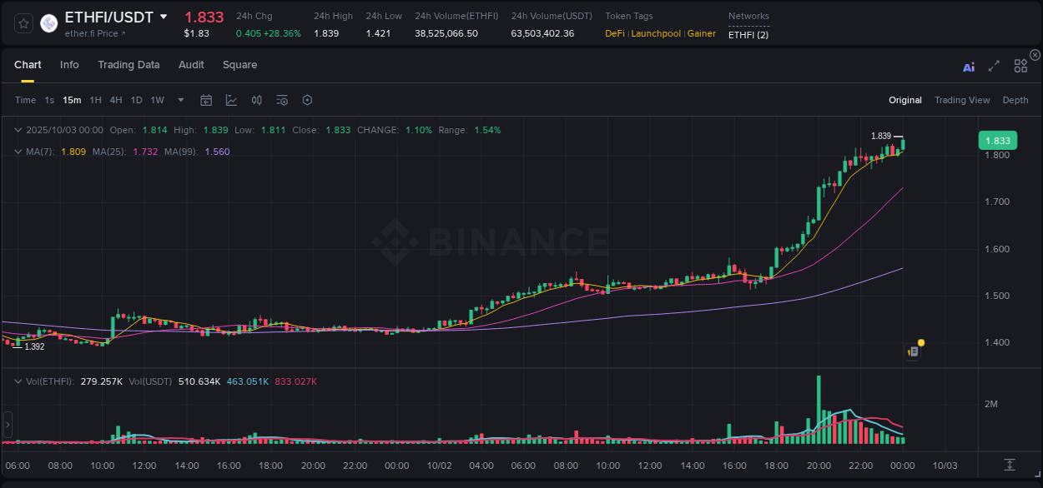The width and height of the screenshot is (1043, 488).
Task: Open the indicator list icon
Action: coord(281,100)
